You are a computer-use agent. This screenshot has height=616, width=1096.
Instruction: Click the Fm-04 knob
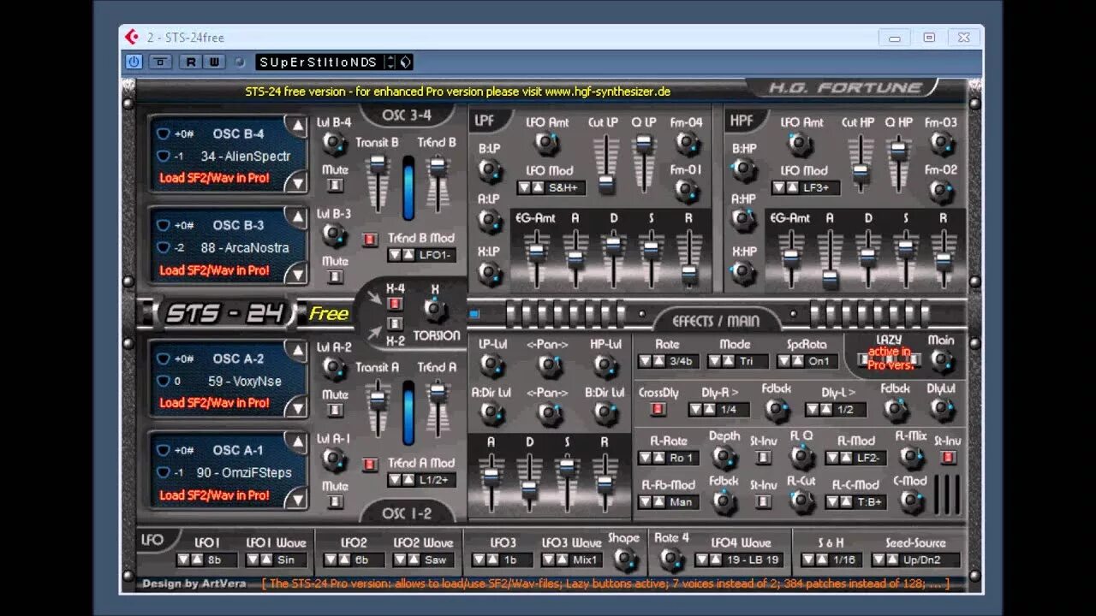686,143
